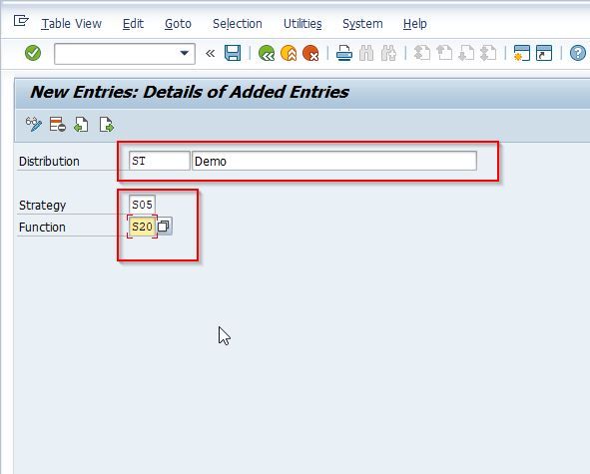Click the Delete entry icon
The image size is (590, 474).
pyautogui.click(x=58, y=124)
